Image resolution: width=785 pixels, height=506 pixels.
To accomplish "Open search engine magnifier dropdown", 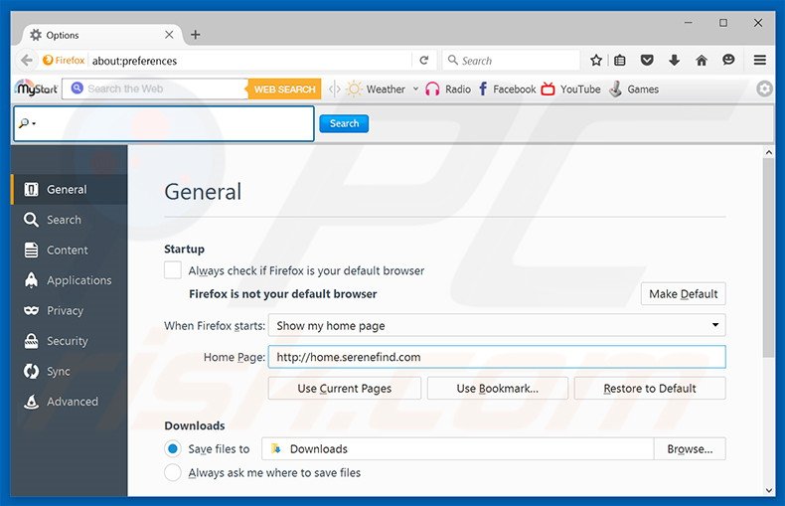I will [26, 123].
